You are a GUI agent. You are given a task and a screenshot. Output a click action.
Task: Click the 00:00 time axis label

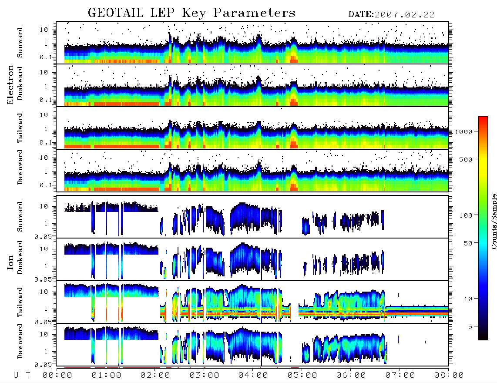click(57, 375)
